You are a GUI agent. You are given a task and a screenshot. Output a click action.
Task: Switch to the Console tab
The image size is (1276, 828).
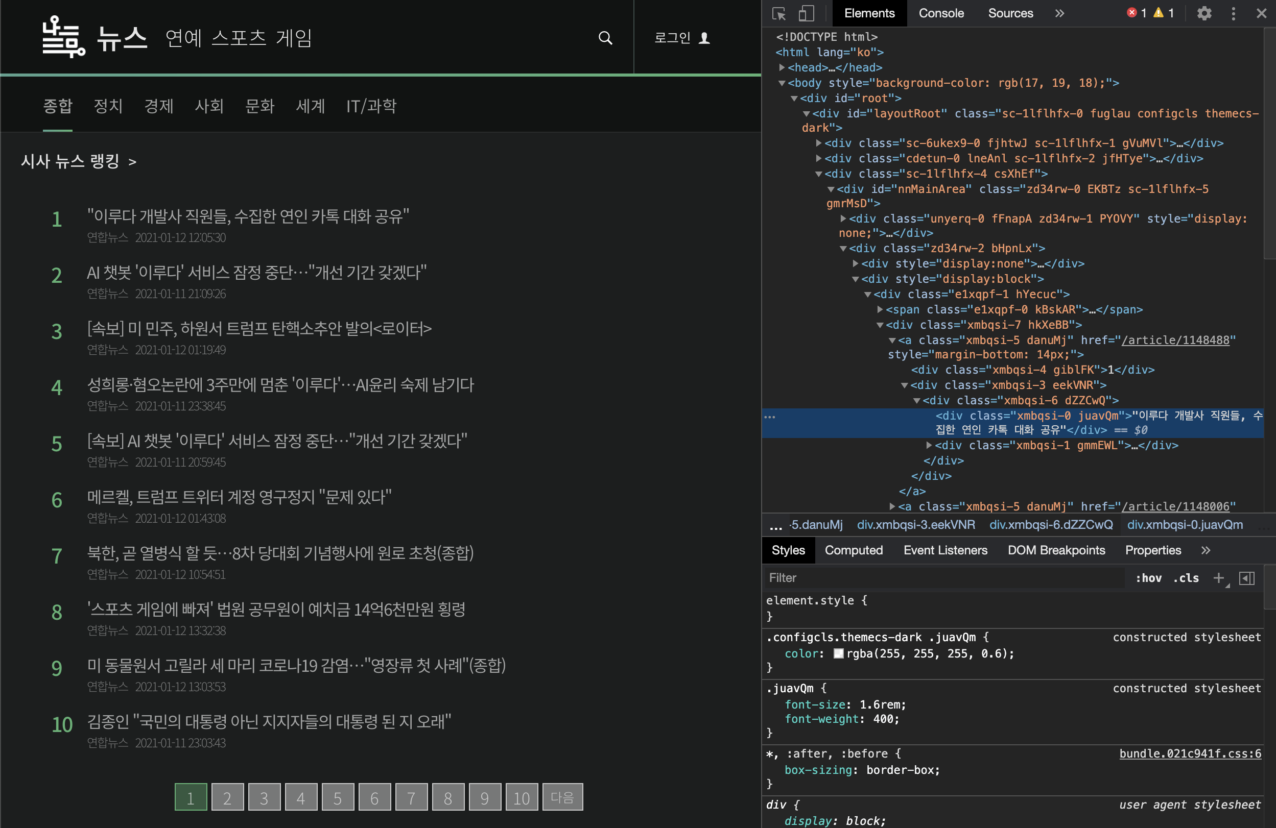coord(941,13)
